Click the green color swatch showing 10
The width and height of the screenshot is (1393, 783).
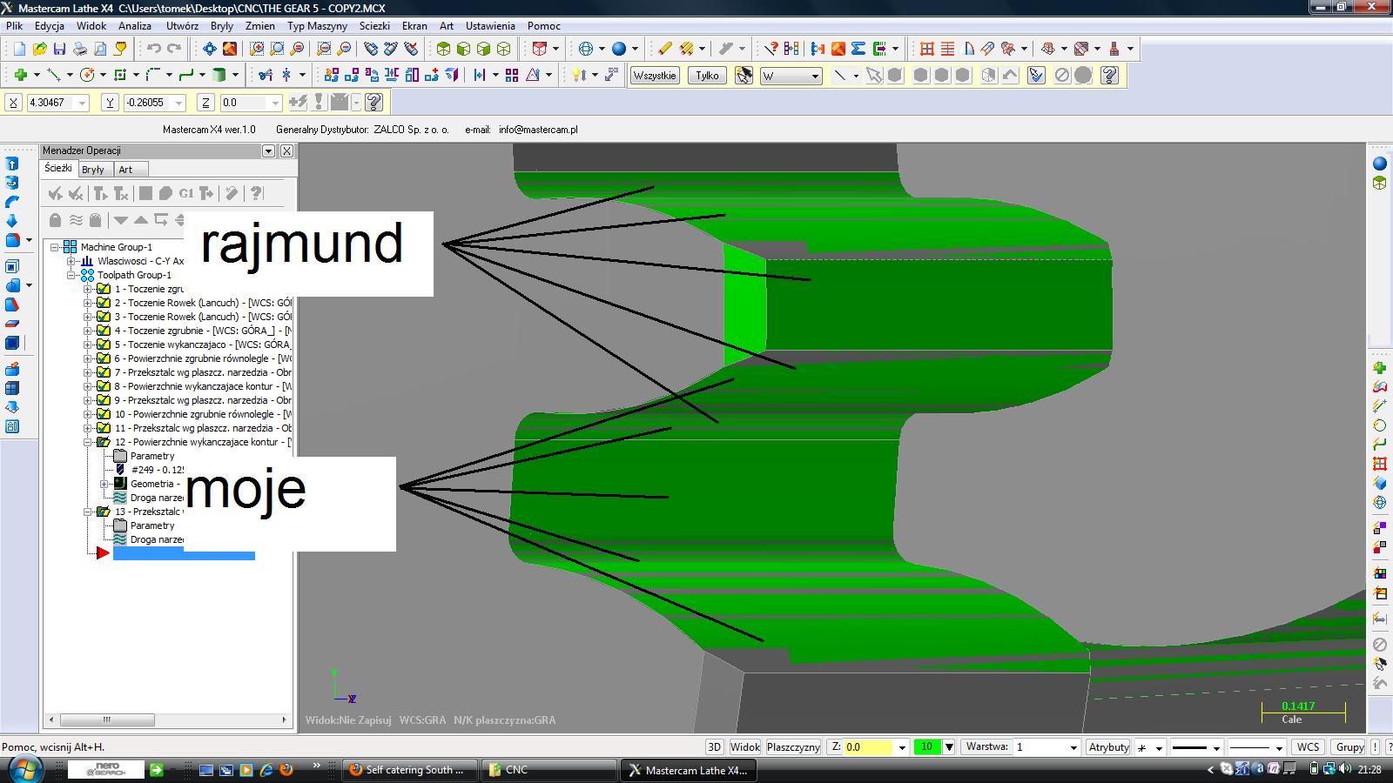coord(926,746)
